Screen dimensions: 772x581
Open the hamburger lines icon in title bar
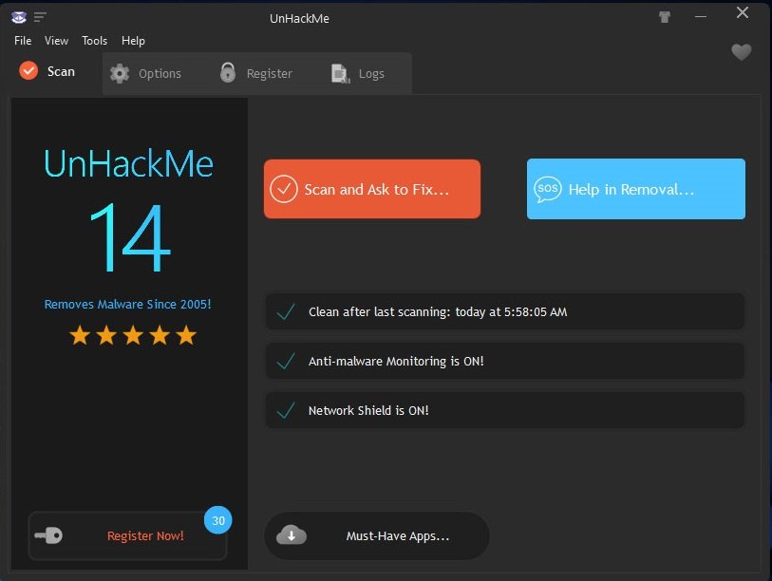(40, 16)
